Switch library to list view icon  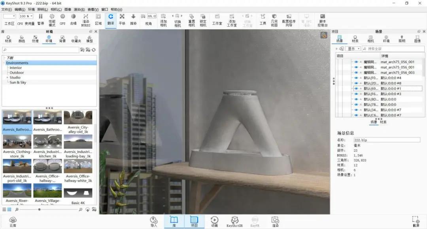(4, 209)
